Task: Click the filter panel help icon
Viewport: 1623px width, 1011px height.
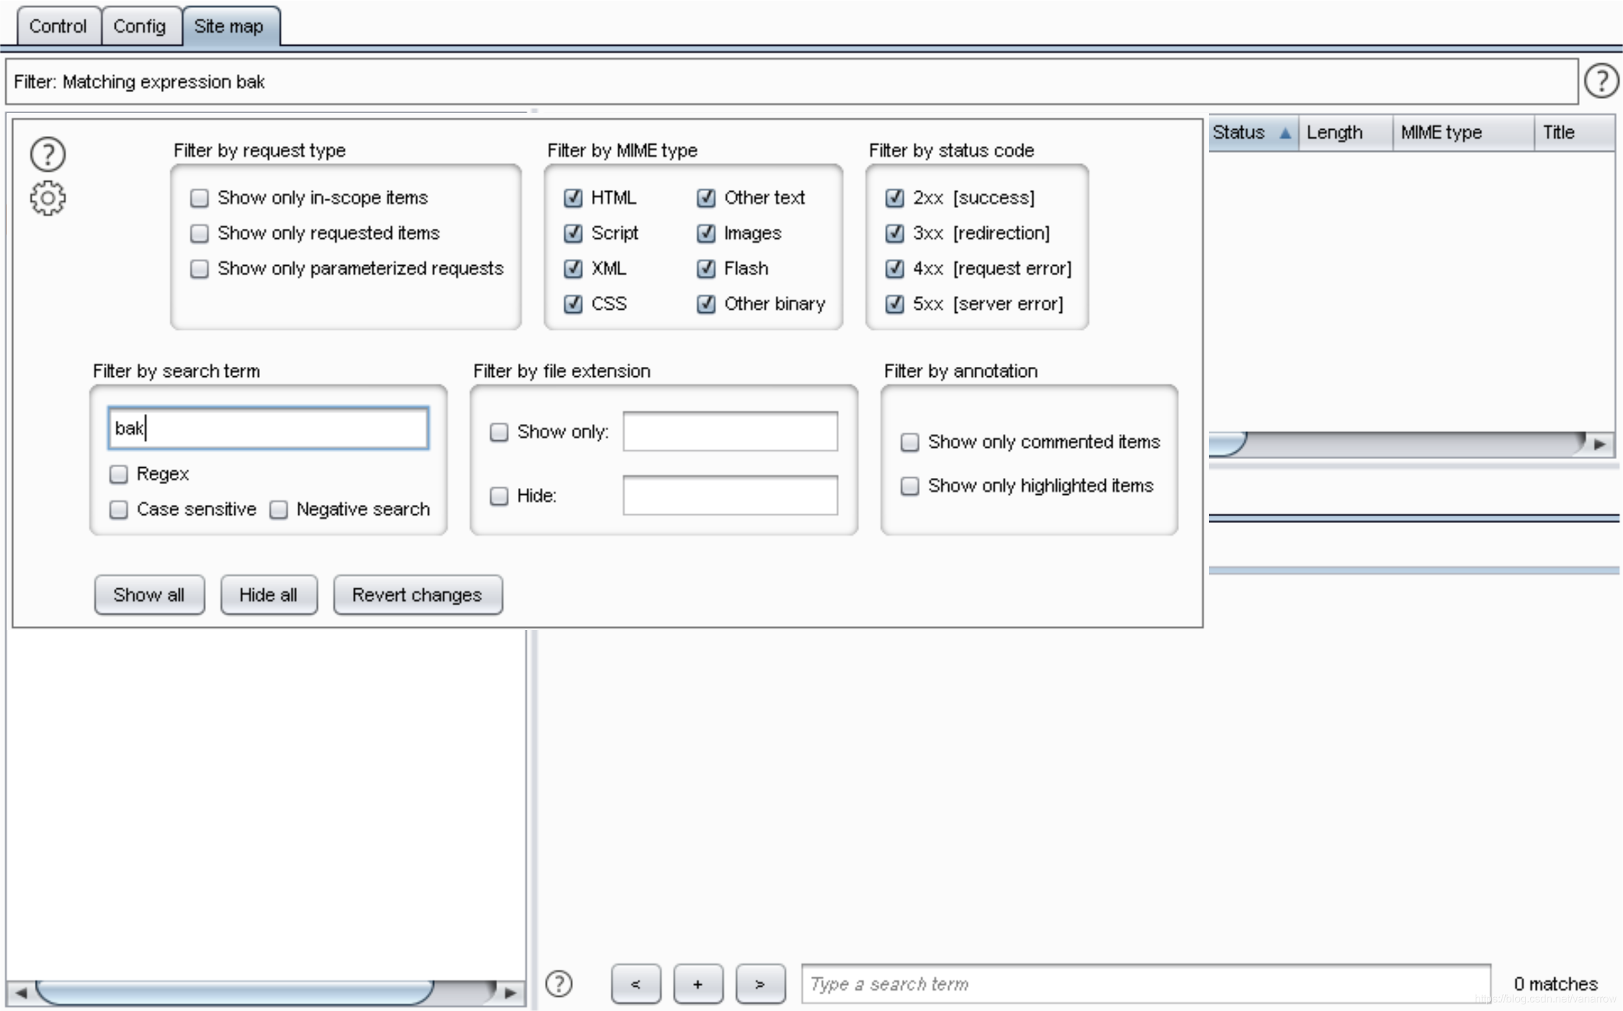Action: 48,154
